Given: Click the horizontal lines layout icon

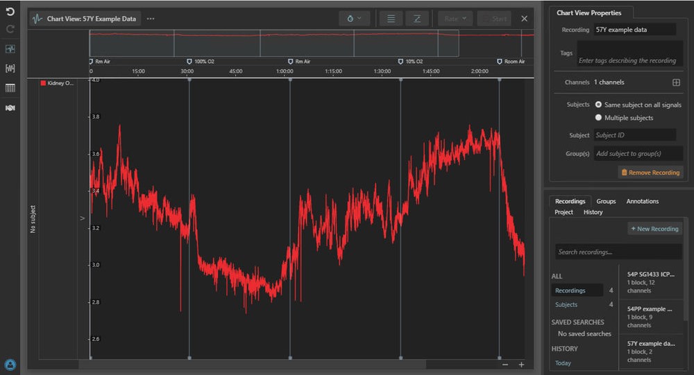Looking at the screenshot, I should (x=391, y=19).
